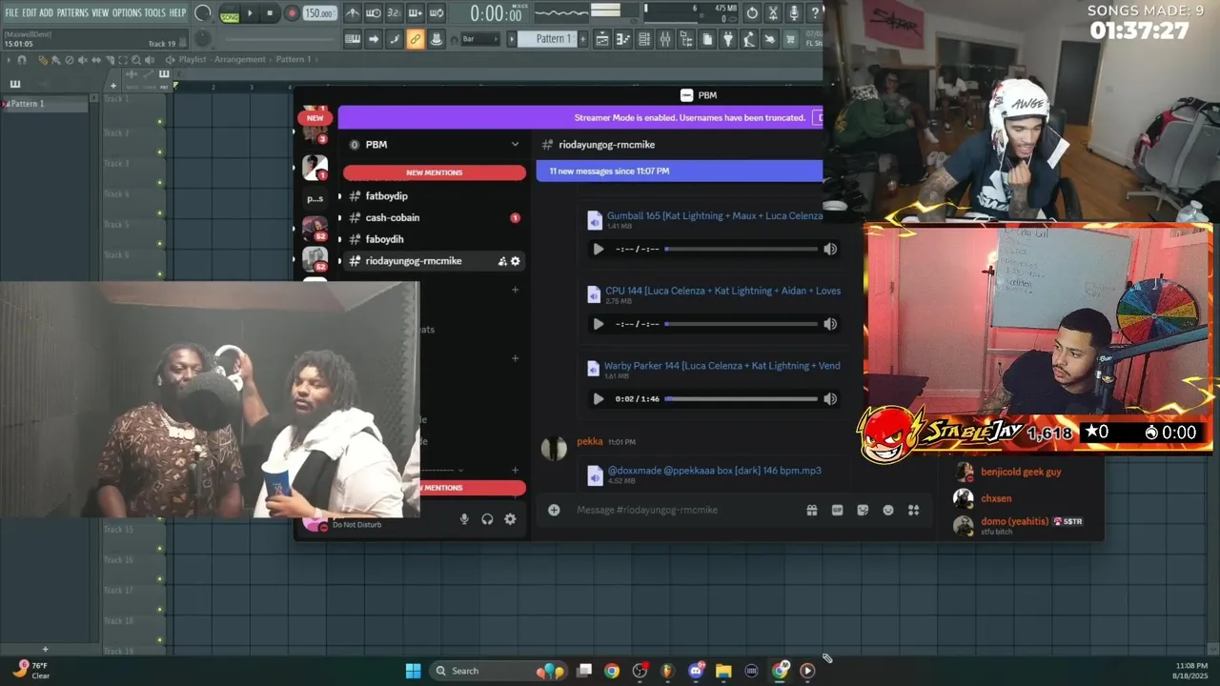Click CPU 144 file link
This screenshot has height=686, width=1220.
723,291
